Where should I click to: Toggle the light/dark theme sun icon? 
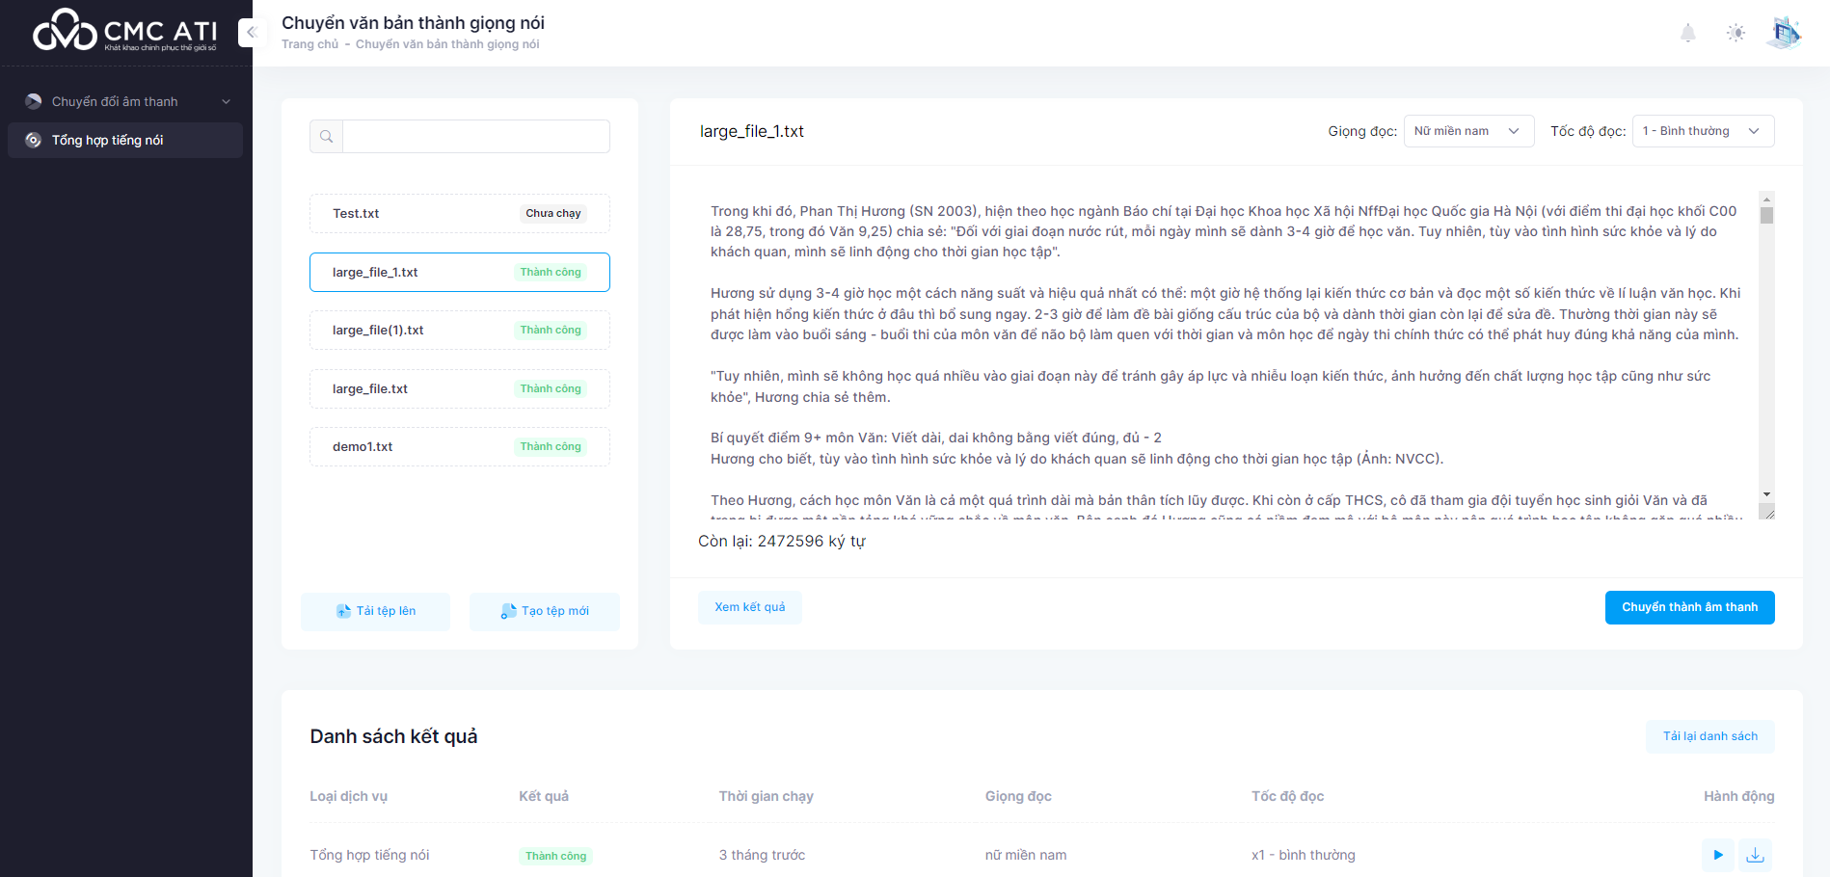[1736, 34]
